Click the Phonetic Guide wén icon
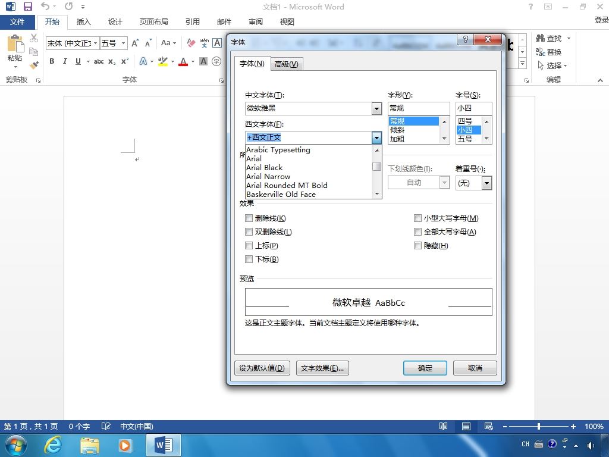 point(204,43)
